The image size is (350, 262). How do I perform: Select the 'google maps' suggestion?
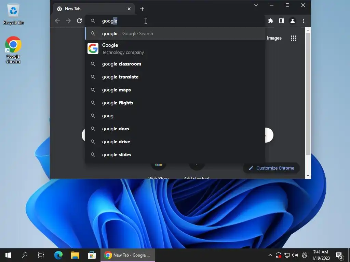pyautogui.click(x=175, y=90)
